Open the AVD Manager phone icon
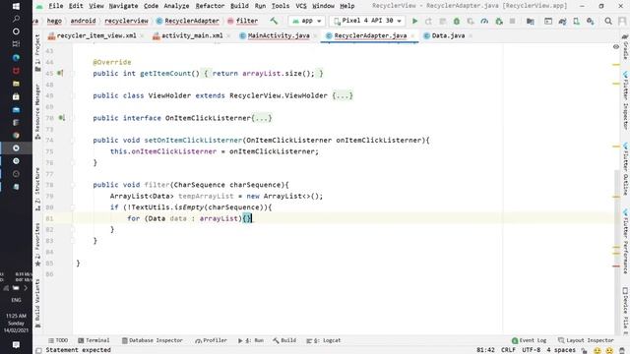The height and width of the screenshot is (354, 630). point(576,21)
